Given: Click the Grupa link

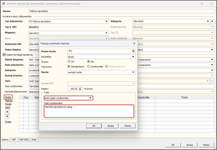Looking at the screenshot, I should tap(8, 122).
